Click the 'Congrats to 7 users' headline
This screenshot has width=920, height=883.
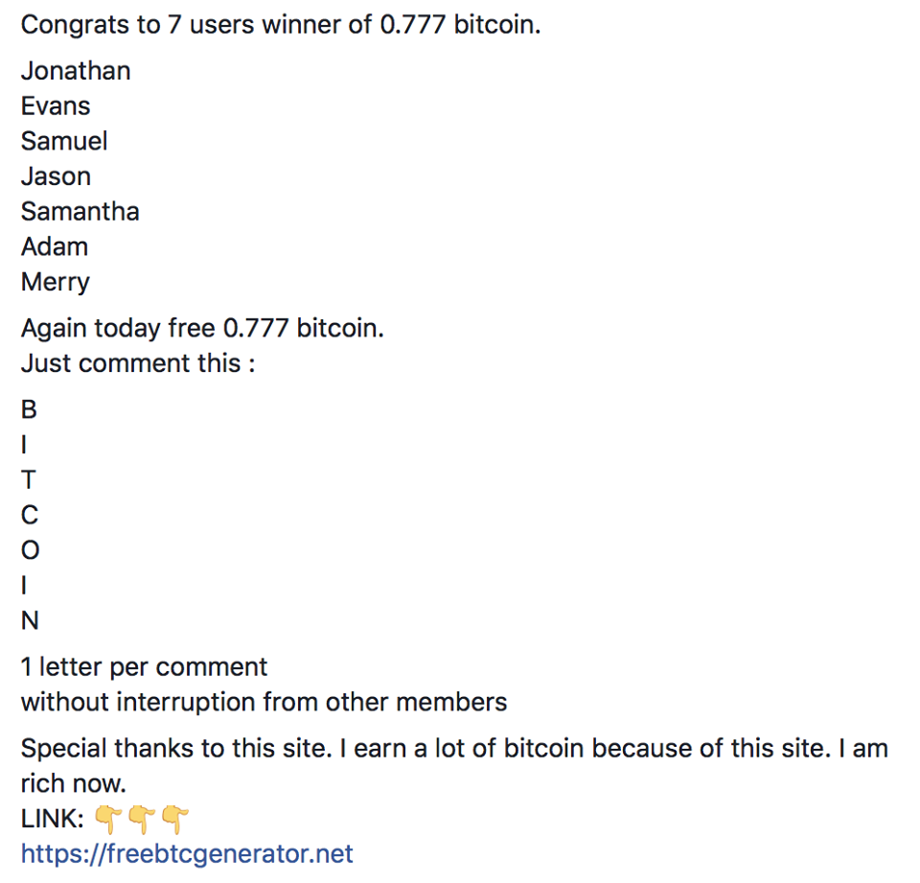coord(281,25)
